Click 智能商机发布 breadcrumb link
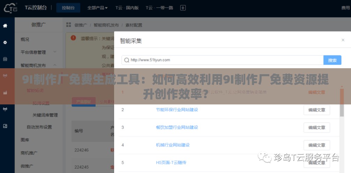Viewport: 351px width, 173px height. [106, 25]
